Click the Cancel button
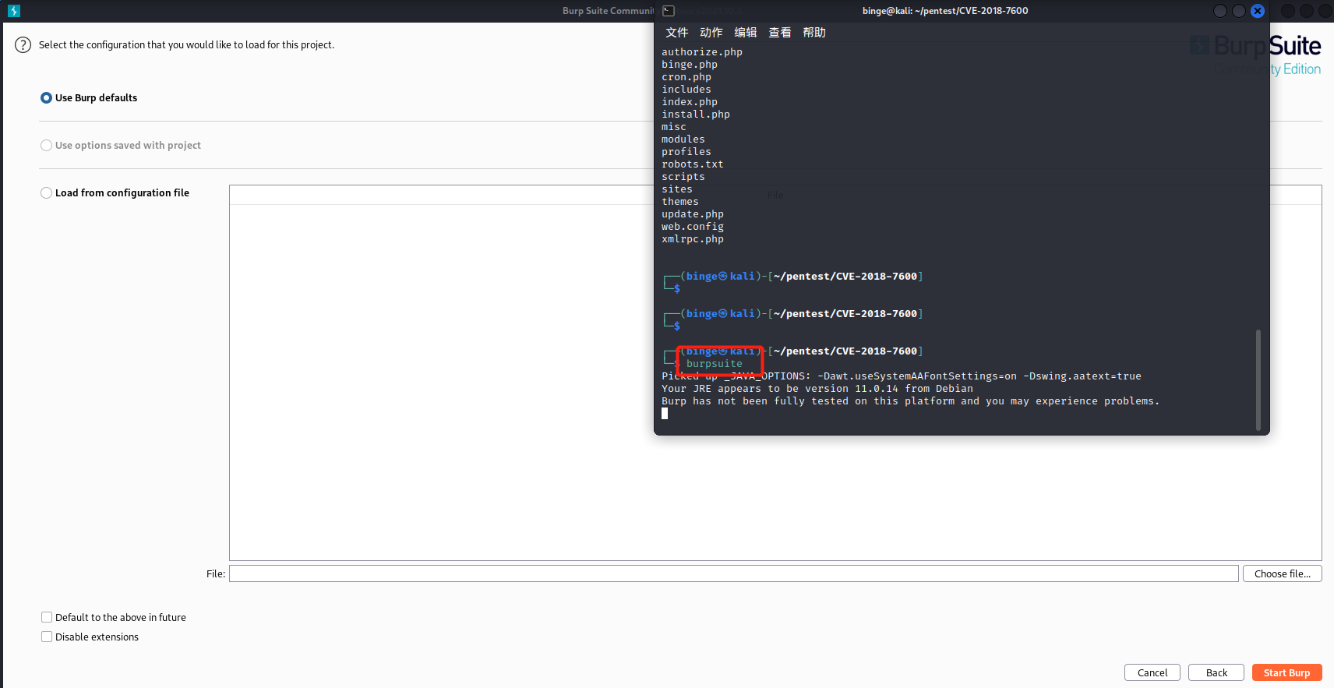The width and height of the screenshot is (1334, 688). pos(1152,672)
